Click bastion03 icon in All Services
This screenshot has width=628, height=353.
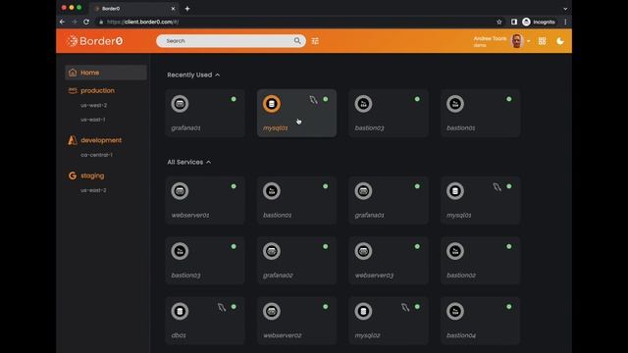point(180,251)
